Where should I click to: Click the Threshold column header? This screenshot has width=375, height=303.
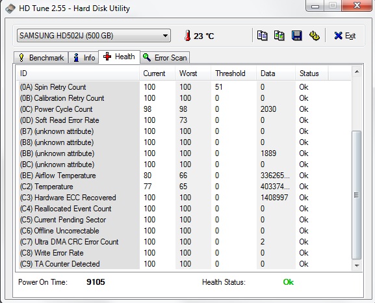tap(233, 73)
